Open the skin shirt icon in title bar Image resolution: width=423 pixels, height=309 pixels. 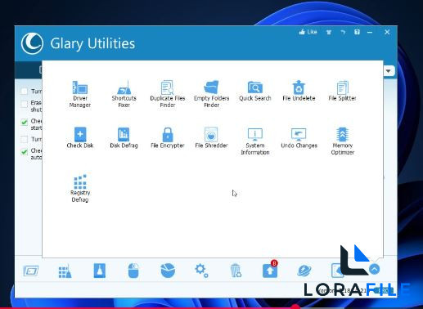click(329, 32)
